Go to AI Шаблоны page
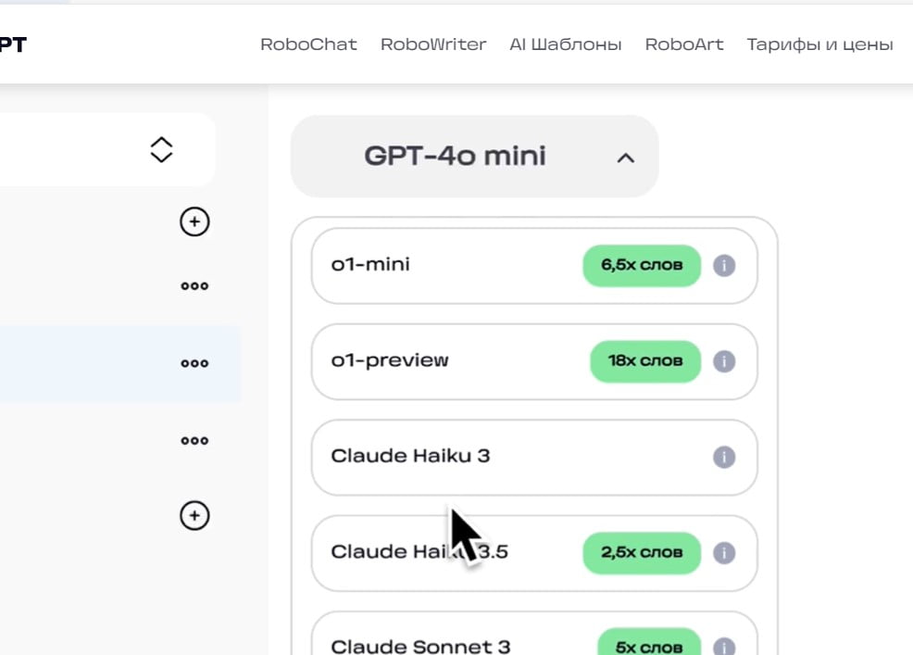The image size is (913, 655). coord(566,44)
